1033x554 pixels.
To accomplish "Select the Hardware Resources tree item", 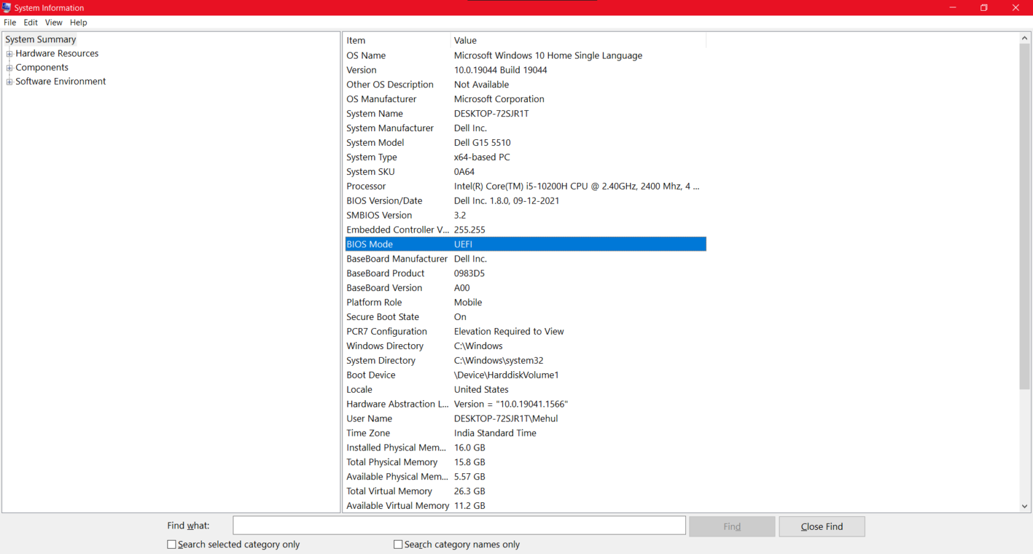I will (x=57, y=54).
